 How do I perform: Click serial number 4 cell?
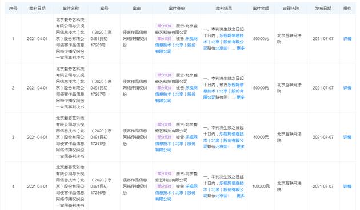[13, 187]
